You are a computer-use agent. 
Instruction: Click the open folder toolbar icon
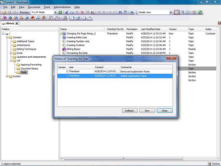[x=4, y=12]
